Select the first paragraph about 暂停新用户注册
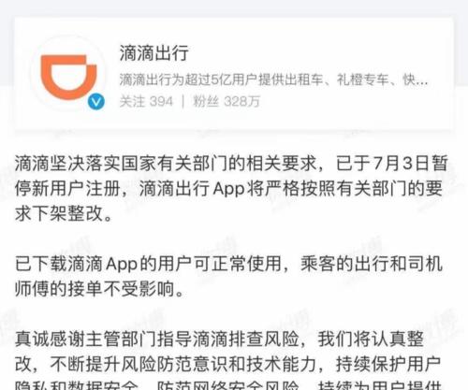Viewport: 468px width, 390px height. coord(231,188)
